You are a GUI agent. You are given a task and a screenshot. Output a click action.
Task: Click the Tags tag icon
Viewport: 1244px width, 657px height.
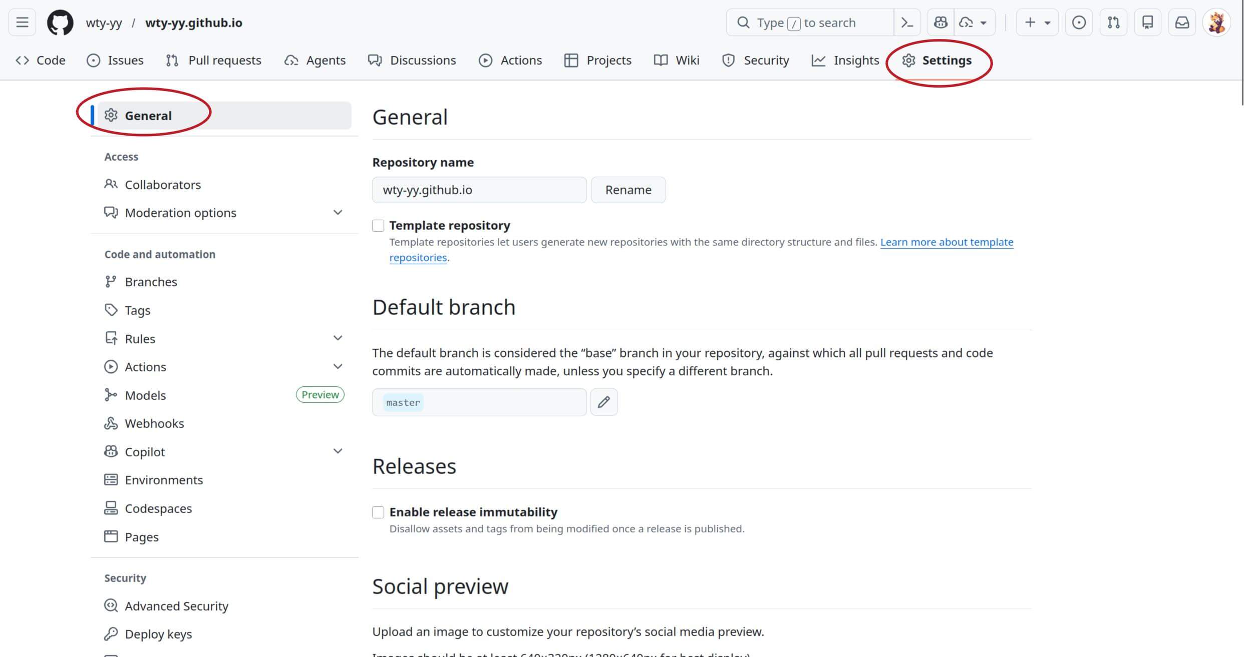(111, 310)
